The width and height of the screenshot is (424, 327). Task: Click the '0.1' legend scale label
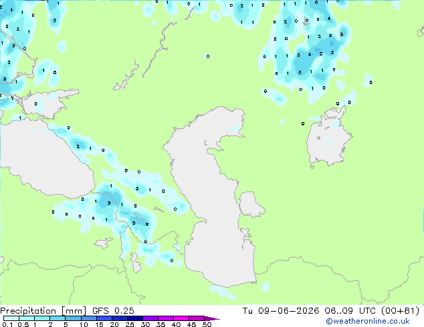tap(7, 324)
